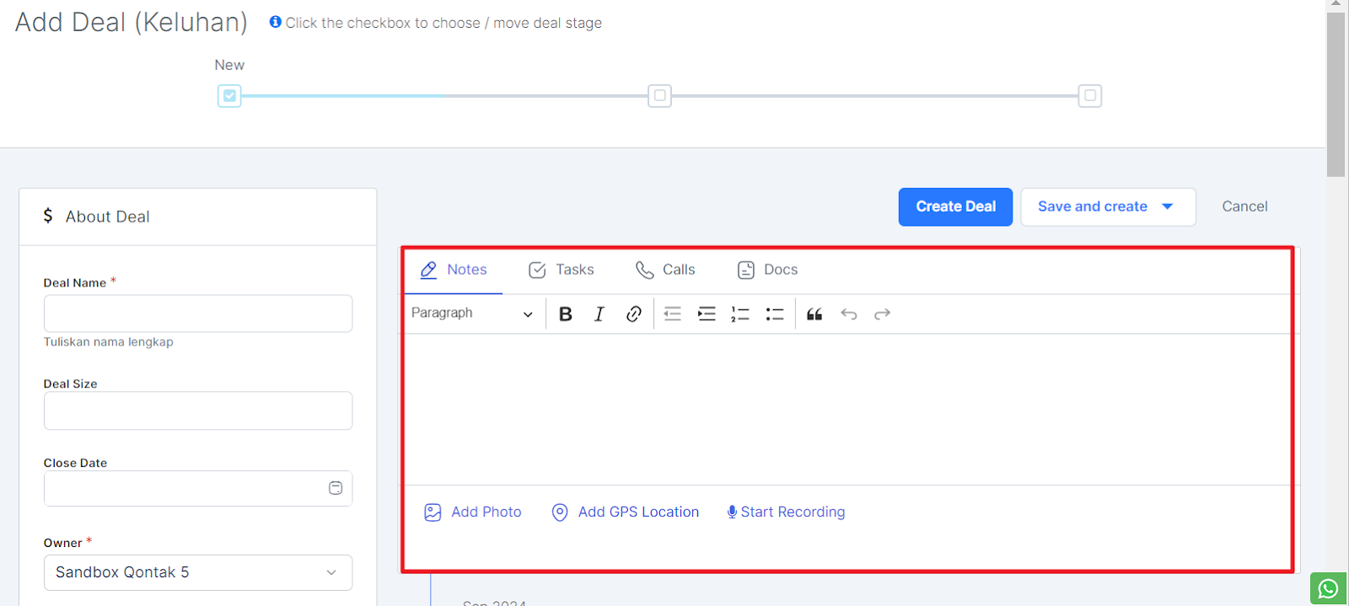Open WhatsApp chat widget icon
The width and height of the screenshot is (1349, 606).
click(x=1328, y=588)
